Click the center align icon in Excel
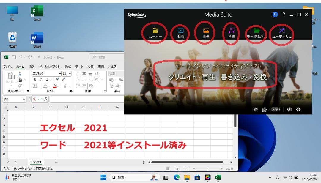This screenshot has height=183, width=321. click(x=84, y=80)
